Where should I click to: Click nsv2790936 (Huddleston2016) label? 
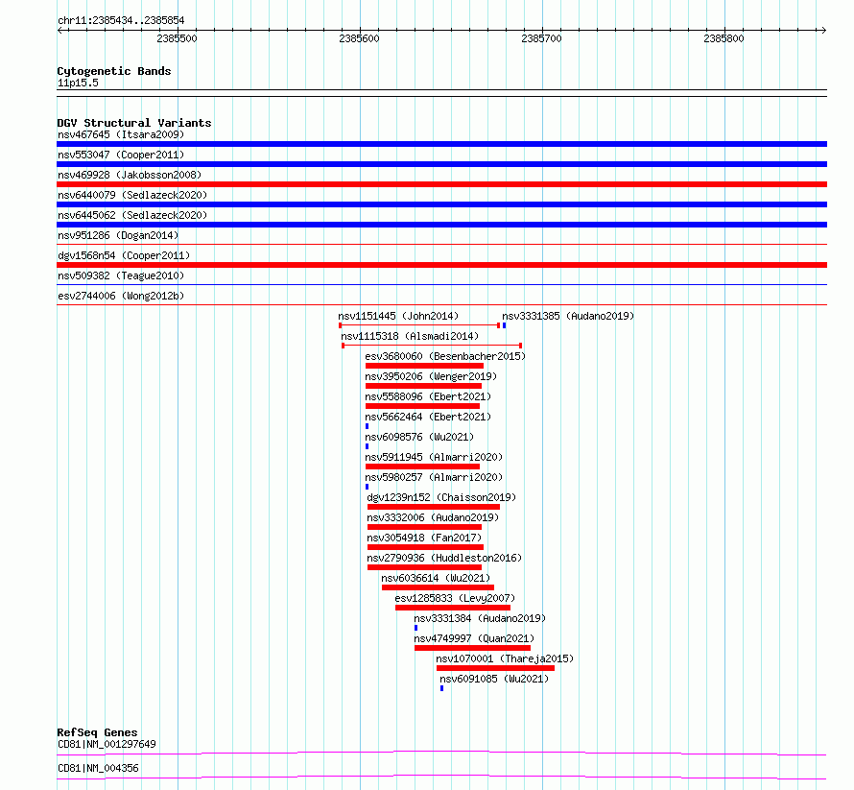[x=444, y=558]
